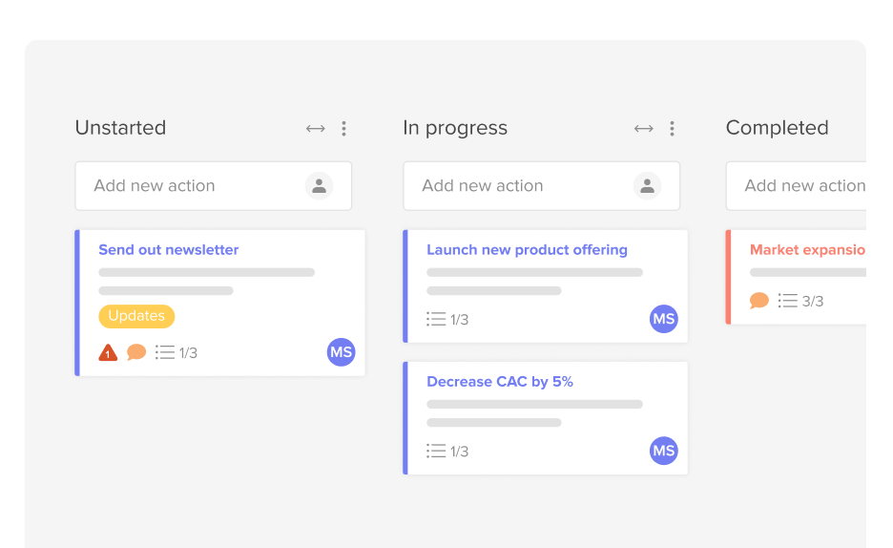
Task: Open the Send out newsletter card title
Action: click(169, 249)
